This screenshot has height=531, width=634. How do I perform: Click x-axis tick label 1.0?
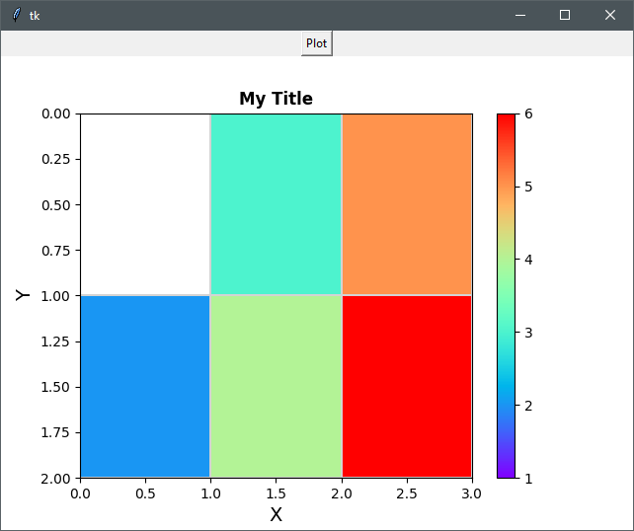coord(211,493)
